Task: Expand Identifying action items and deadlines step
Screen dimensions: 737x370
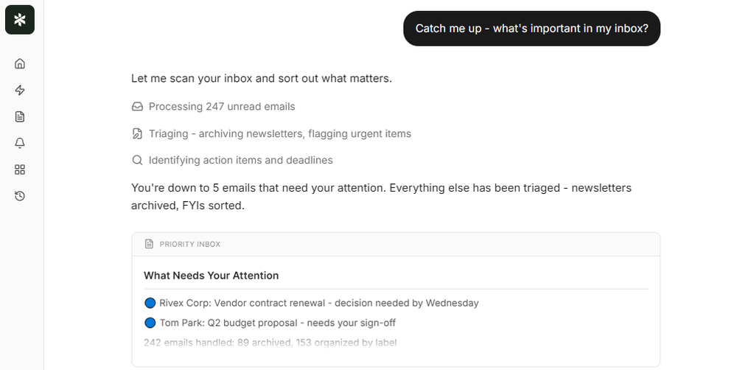Action: coord(240,160)
